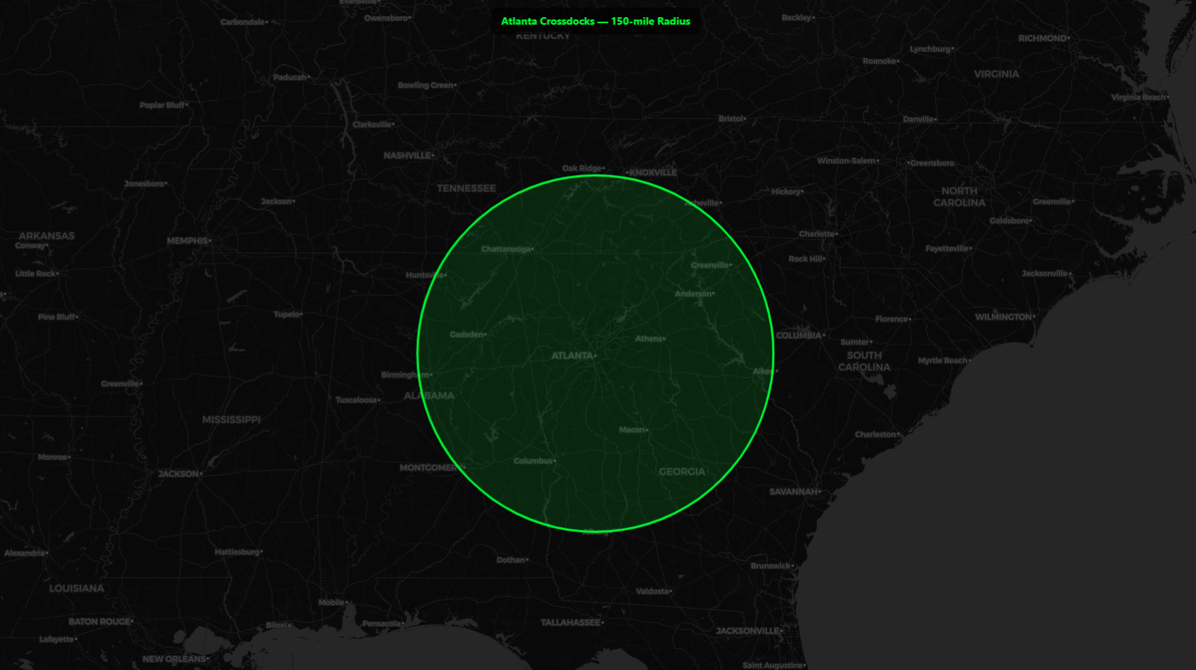This screenshot has width=1196, height=670.
Task: Select the NORTH CAROLINA state label
Action: [959, 197]
